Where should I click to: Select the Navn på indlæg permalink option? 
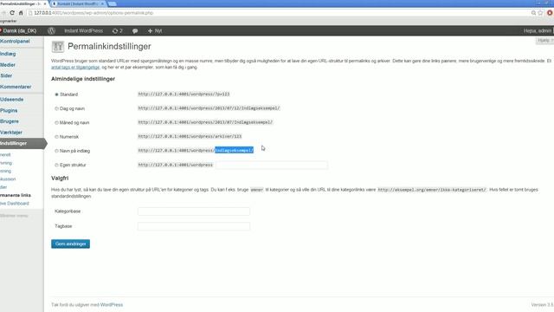[56, 151]
